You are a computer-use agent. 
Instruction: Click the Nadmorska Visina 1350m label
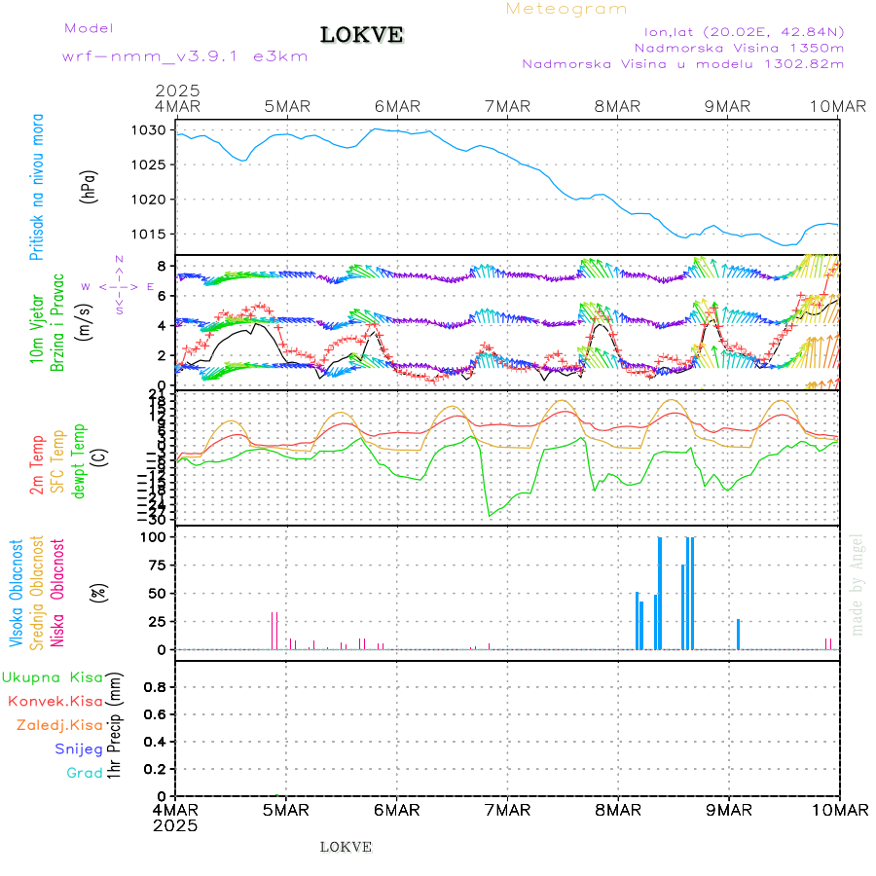(739, 47)
